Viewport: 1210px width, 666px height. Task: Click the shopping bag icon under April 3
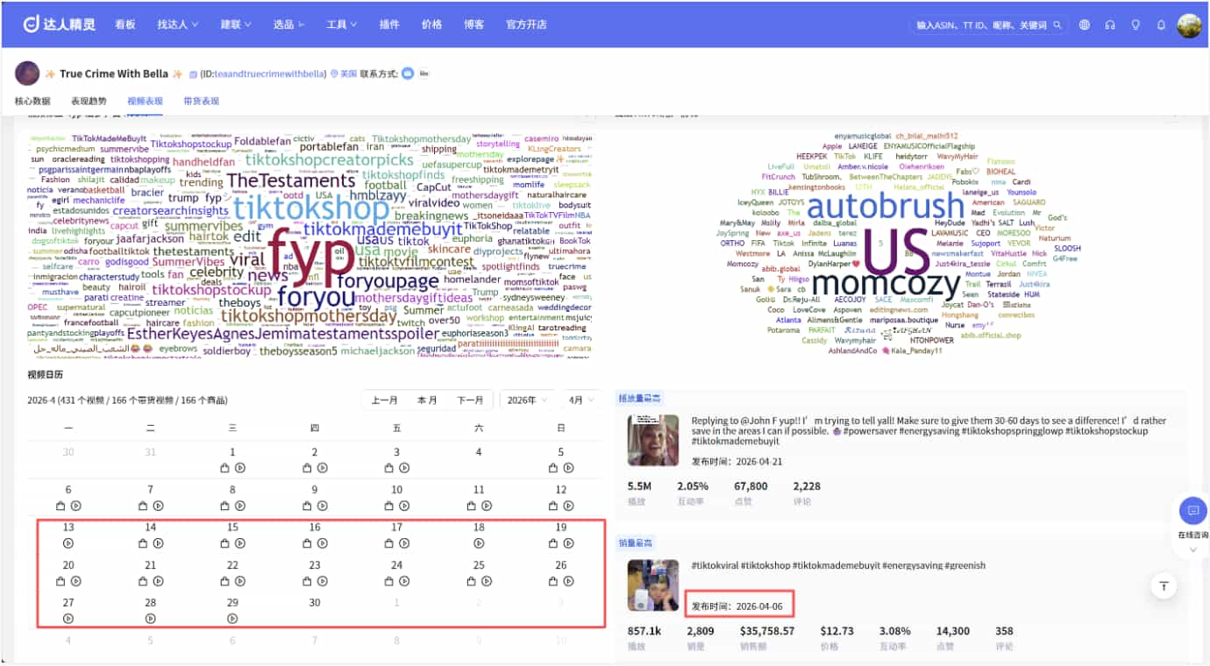point(389,468)
